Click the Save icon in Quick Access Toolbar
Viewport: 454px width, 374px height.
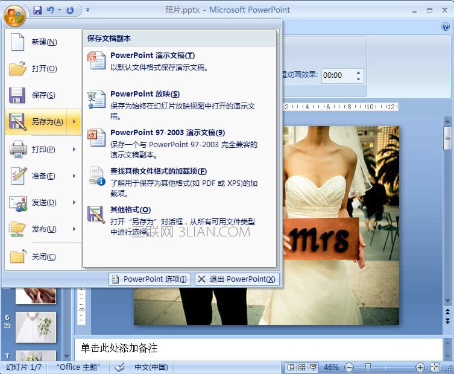pyautogui.click(x=37, y=10)
